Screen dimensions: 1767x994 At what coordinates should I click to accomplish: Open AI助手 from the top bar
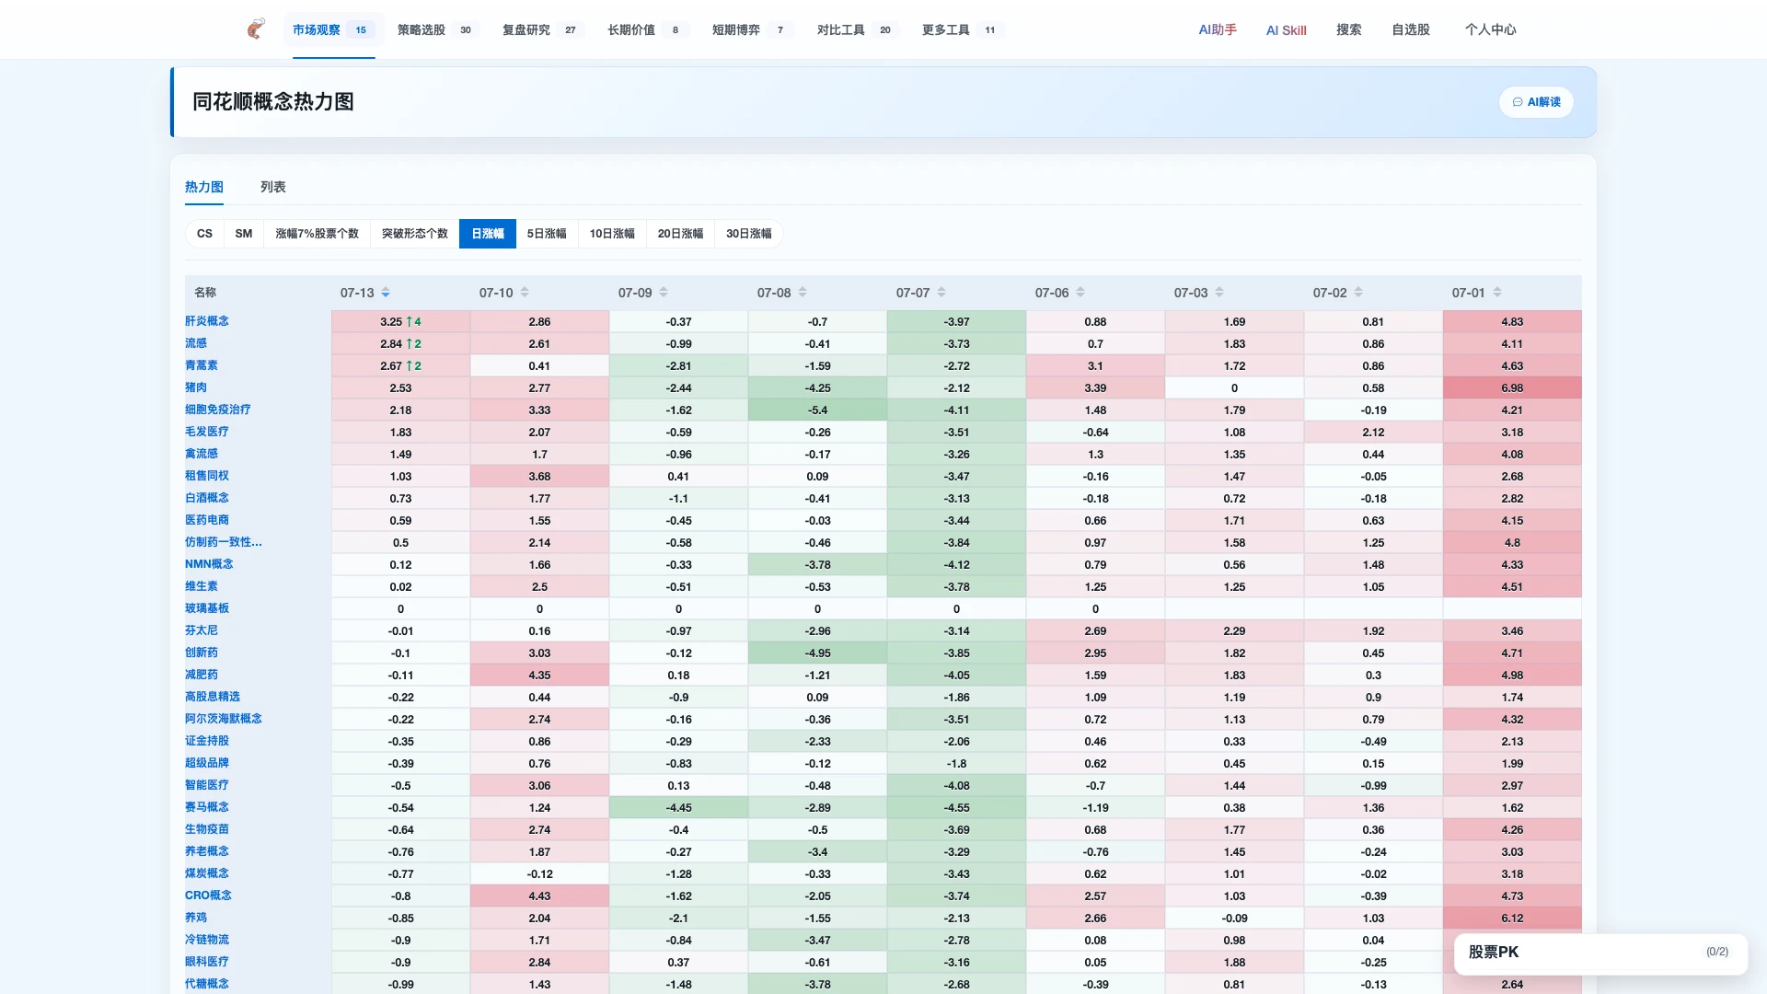click(1218, 29)
